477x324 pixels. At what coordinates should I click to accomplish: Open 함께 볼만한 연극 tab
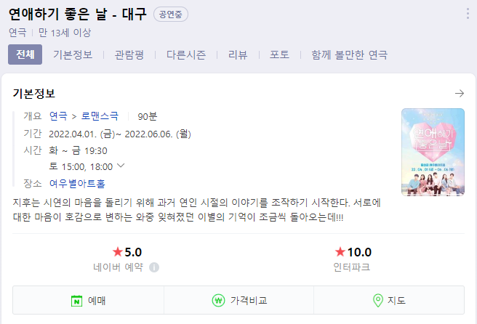coord(349,54)
